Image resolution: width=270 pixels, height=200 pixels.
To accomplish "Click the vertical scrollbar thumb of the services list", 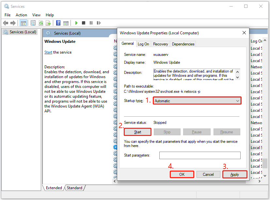I will 265,163.
